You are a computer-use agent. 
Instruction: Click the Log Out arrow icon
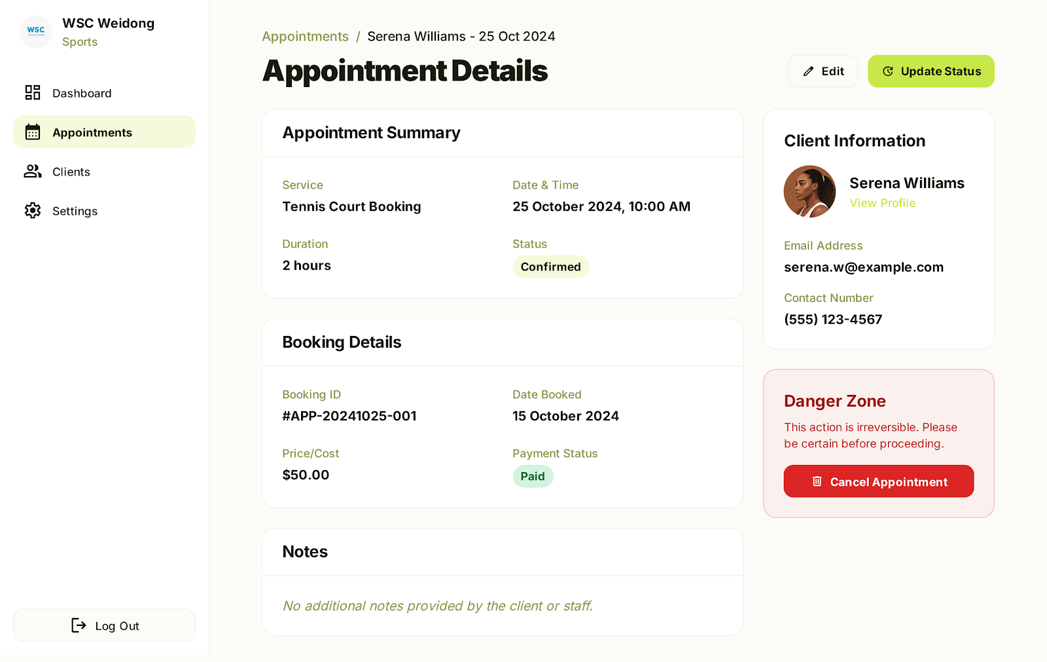[79, 625]
